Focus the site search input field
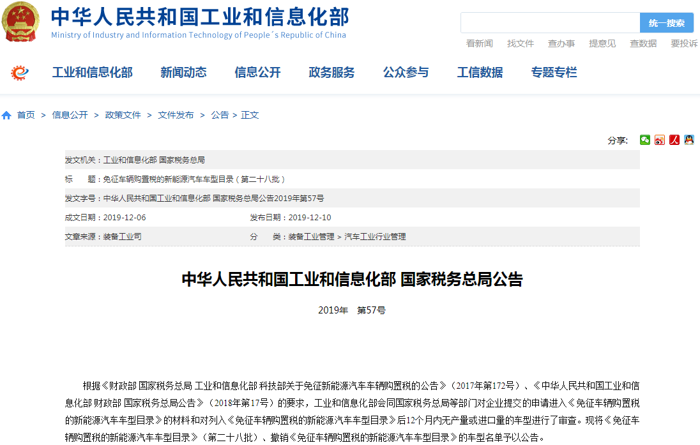Viewport: 700px width, 445px height. [550, 23]
